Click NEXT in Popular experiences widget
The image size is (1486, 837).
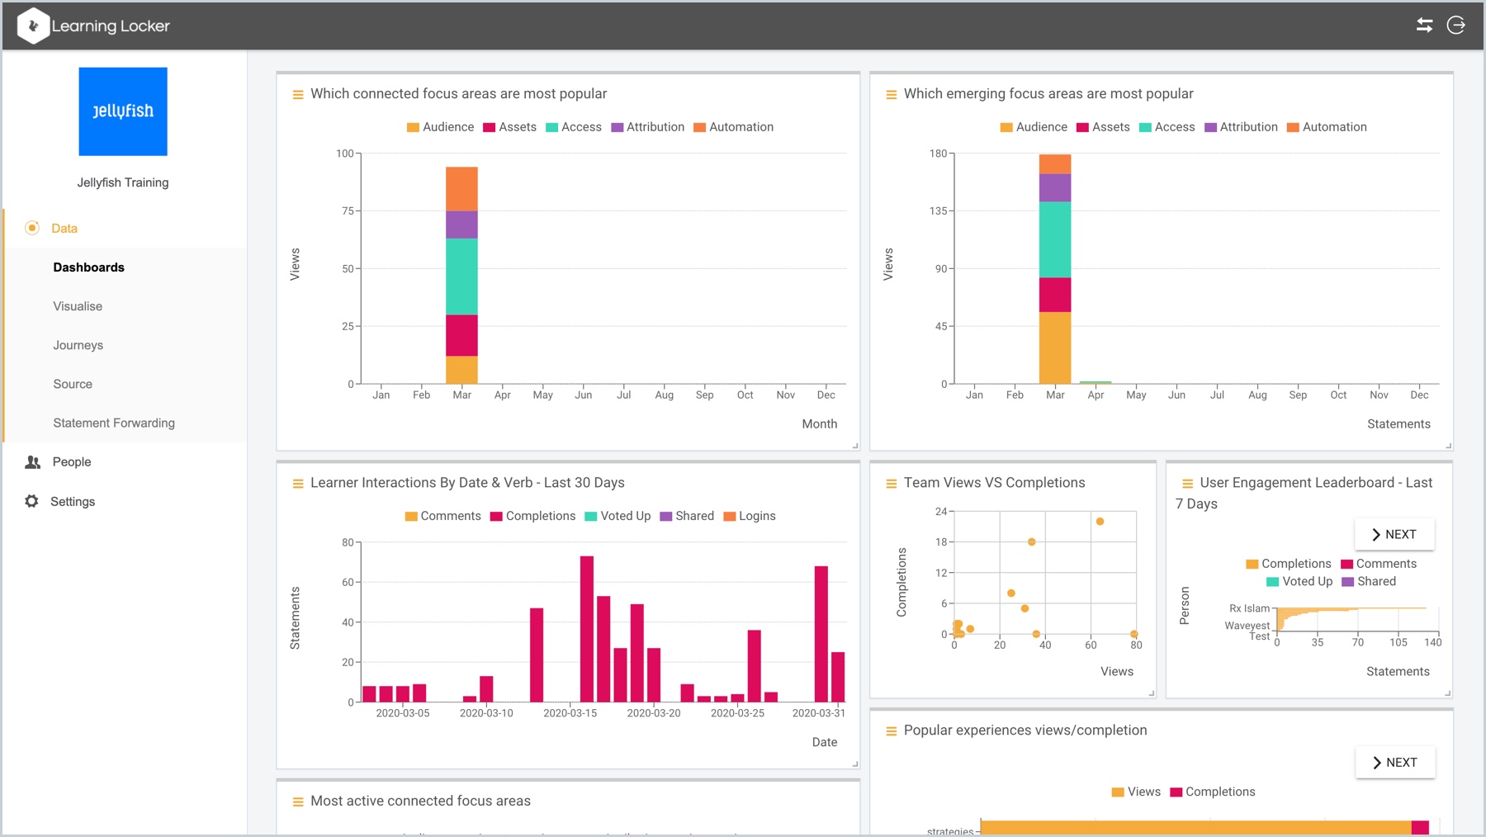click(x=1394, y=762)
